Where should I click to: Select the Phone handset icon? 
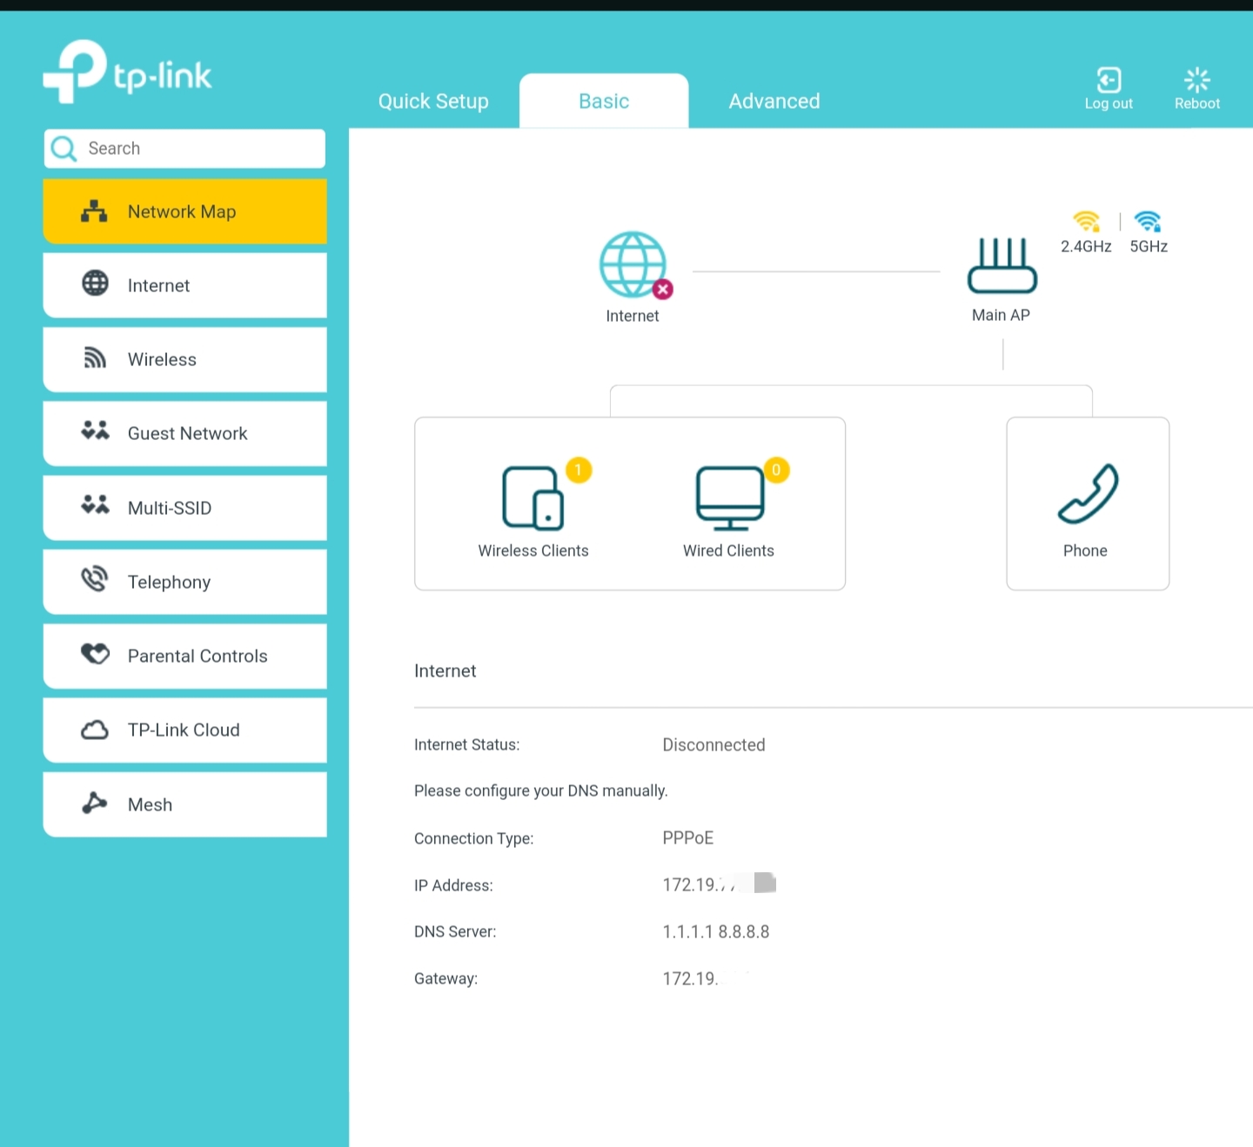click(x=1088, y=494)
